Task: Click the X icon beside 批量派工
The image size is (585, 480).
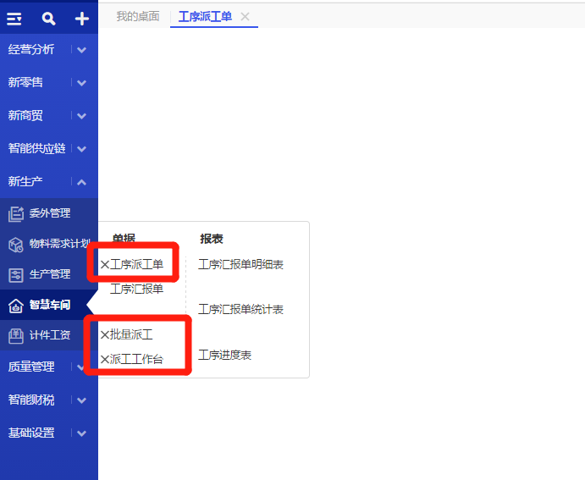Action: tap(105, 335)
